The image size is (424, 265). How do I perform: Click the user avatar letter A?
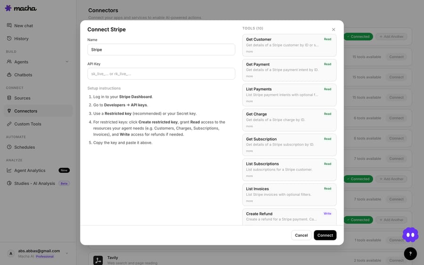(x=11, y=253)
